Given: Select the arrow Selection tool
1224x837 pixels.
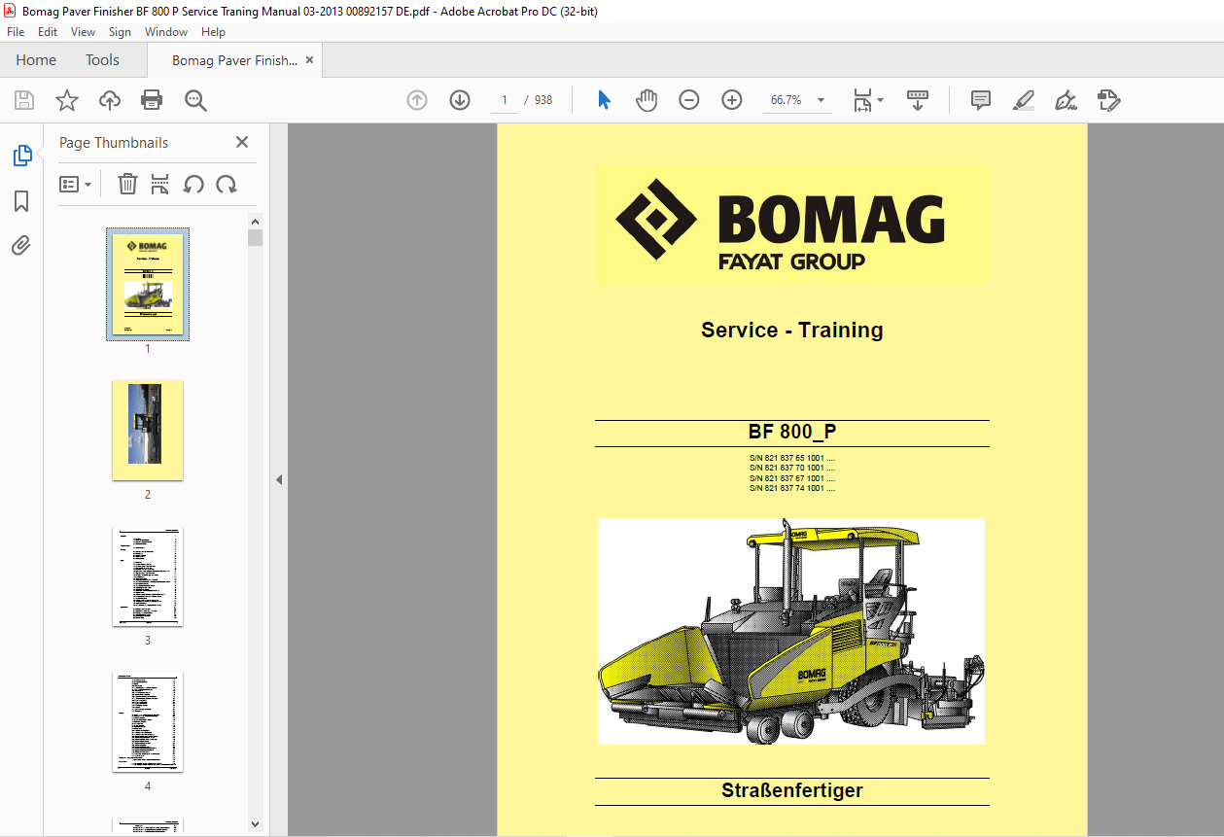Looking at the screenshot, I should tap(604, 100).
